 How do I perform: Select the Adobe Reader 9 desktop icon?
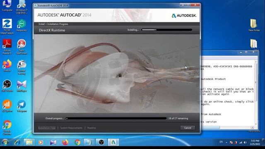(7, 47)
